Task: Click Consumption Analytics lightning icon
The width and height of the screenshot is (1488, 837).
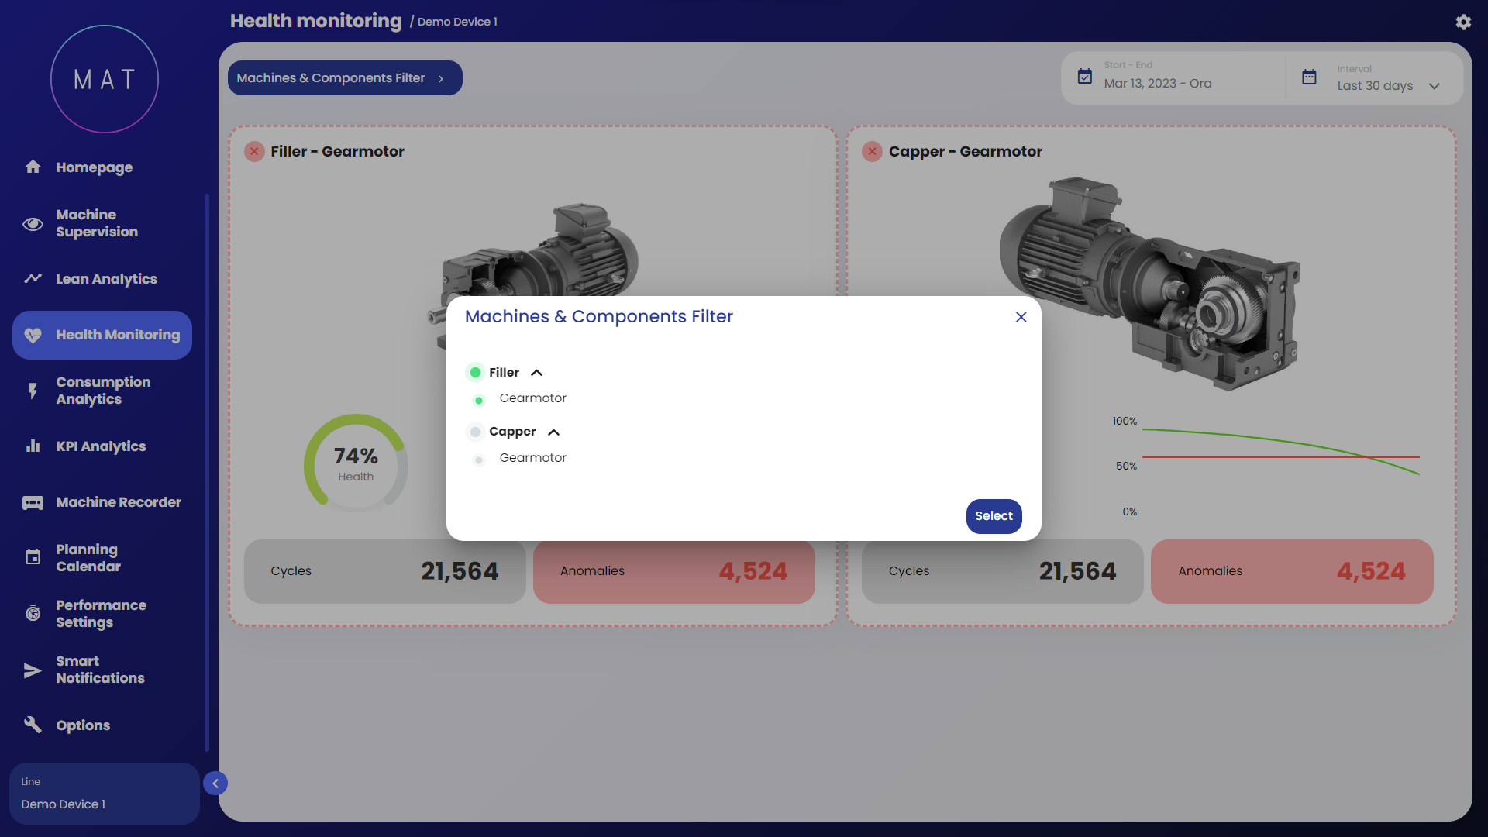Action: click(33, 391)
